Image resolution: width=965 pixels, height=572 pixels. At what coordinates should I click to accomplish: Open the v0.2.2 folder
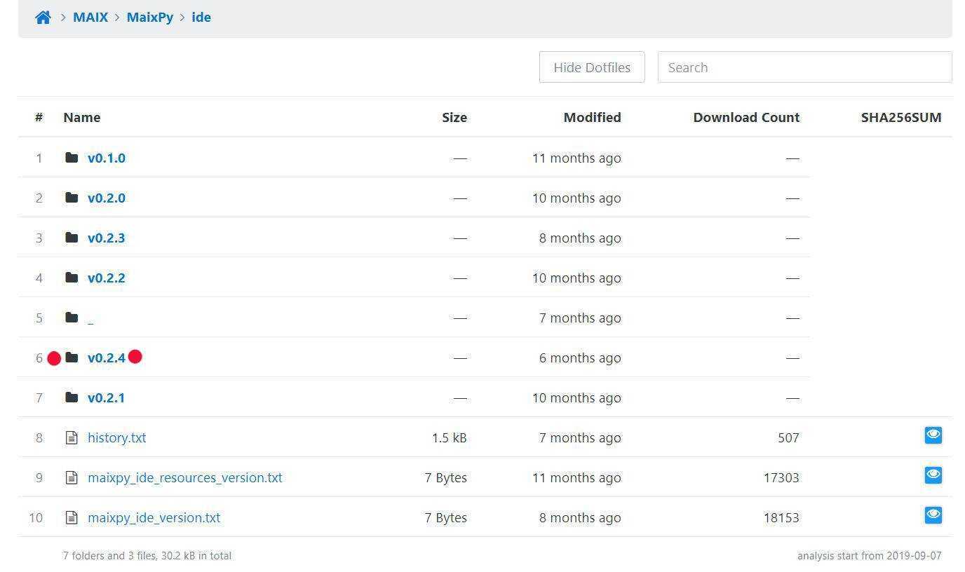click(x=107, y=278)
